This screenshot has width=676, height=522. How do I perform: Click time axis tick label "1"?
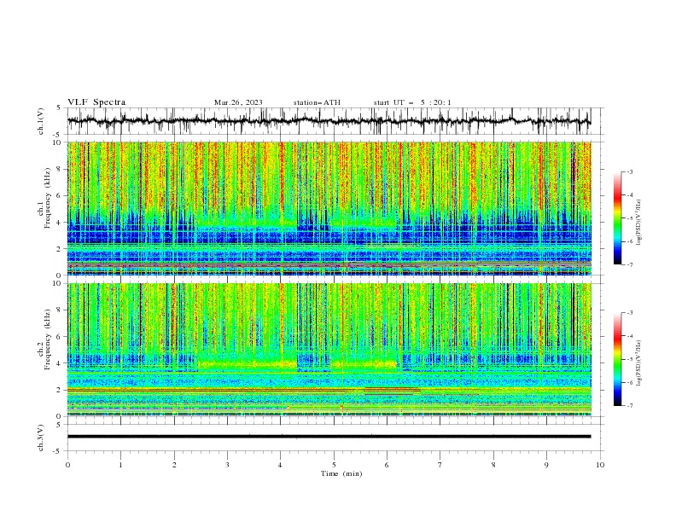tap(120, 465)
